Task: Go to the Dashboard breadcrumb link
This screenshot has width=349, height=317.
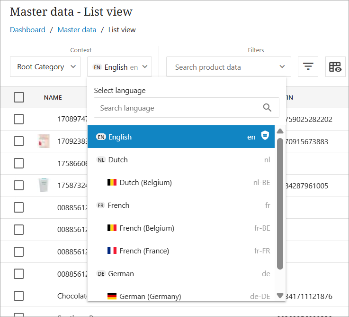Action: [27, 30]
